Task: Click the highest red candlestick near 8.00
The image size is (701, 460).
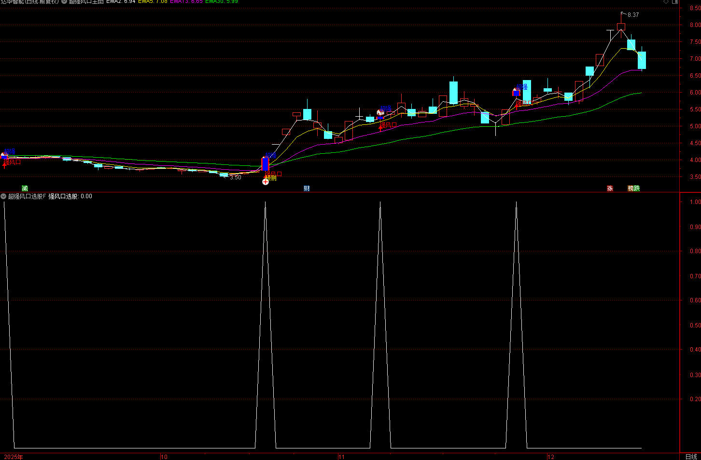Action: tap(621, 27)
